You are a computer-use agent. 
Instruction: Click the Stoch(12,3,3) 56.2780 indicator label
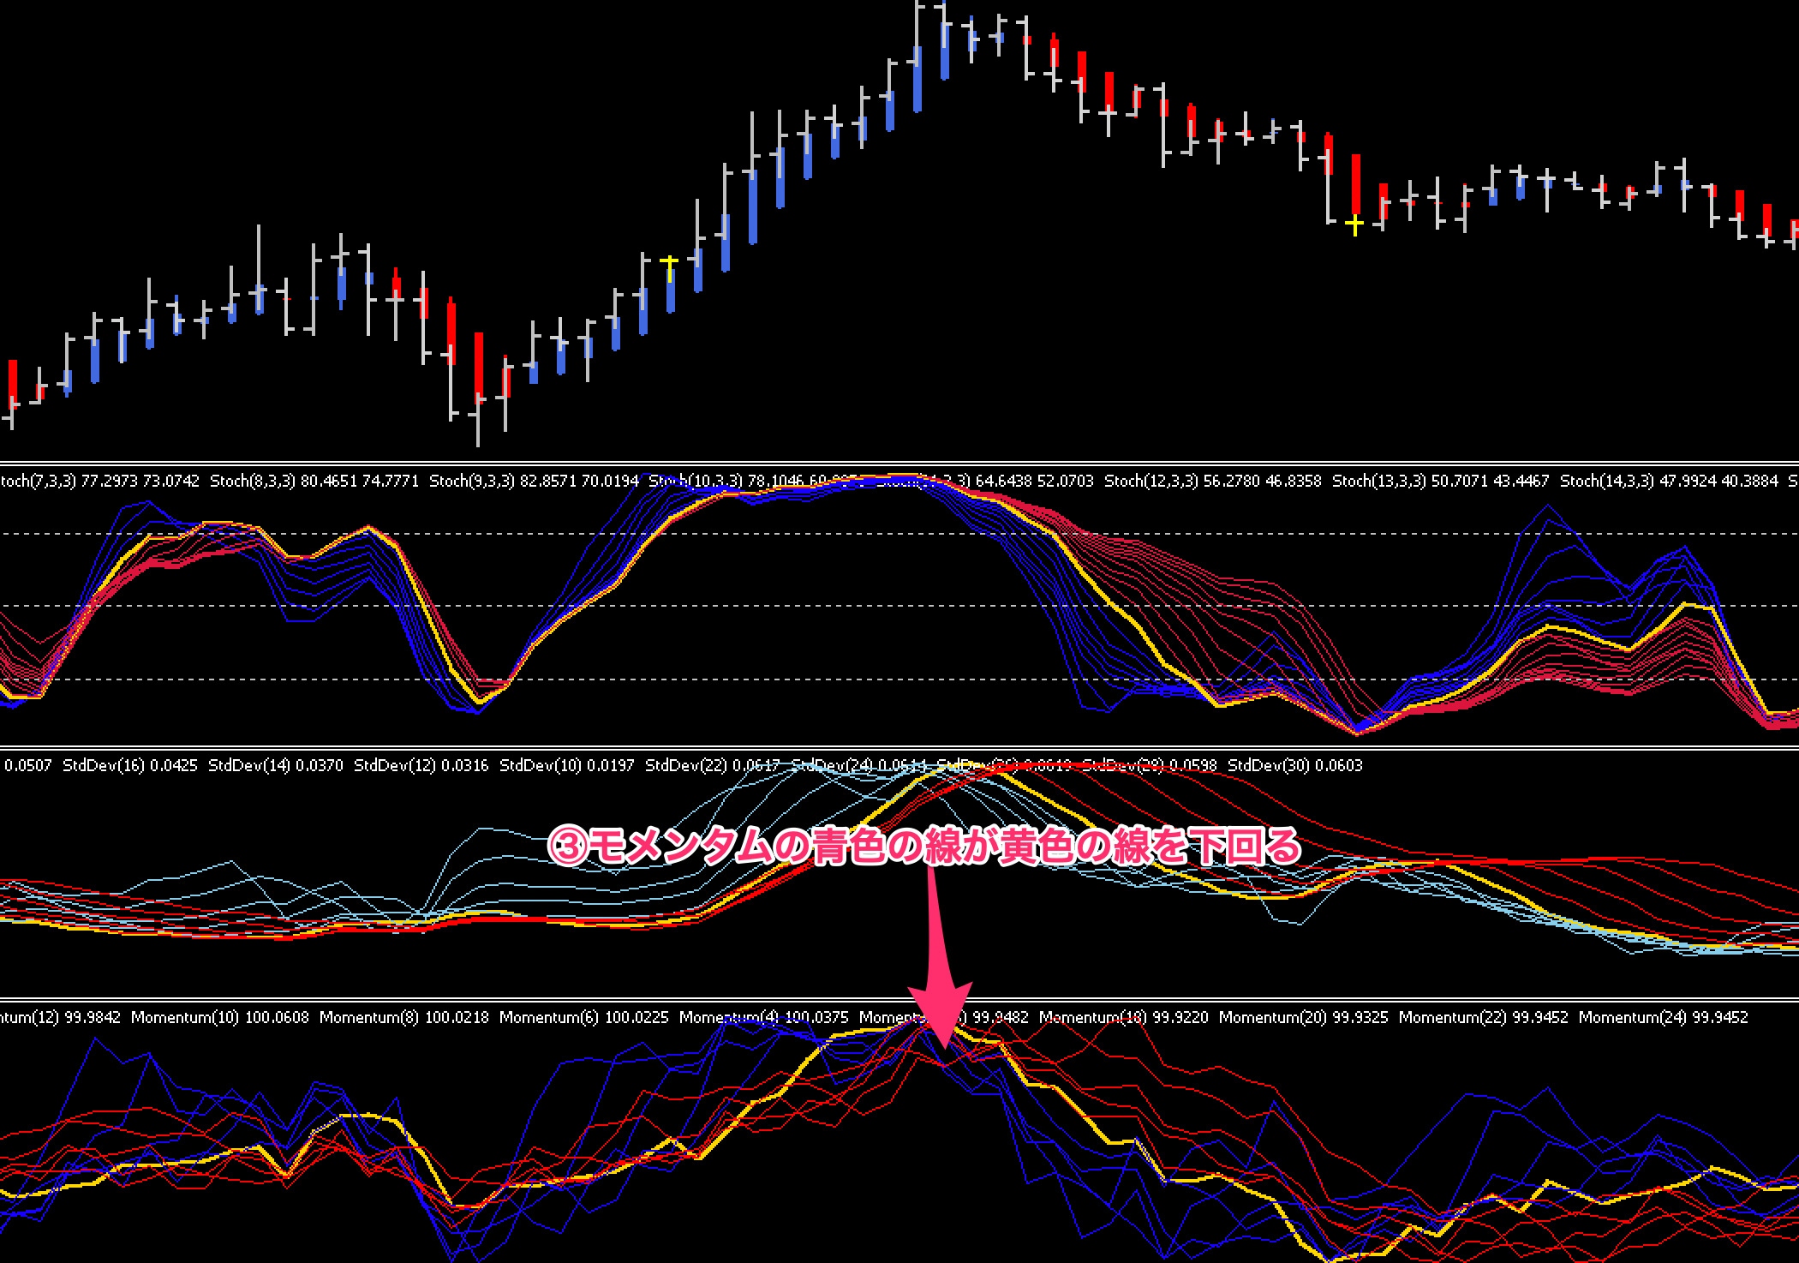(1213, 481)
